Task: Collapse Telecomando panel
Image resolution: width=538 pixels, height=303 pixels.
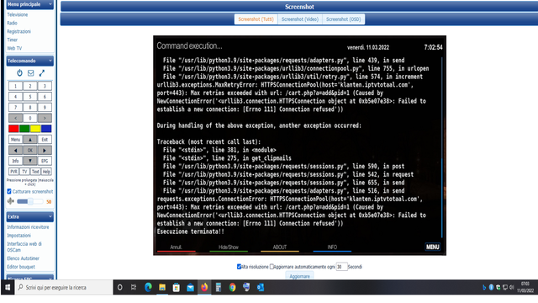Action: point(50,61)
